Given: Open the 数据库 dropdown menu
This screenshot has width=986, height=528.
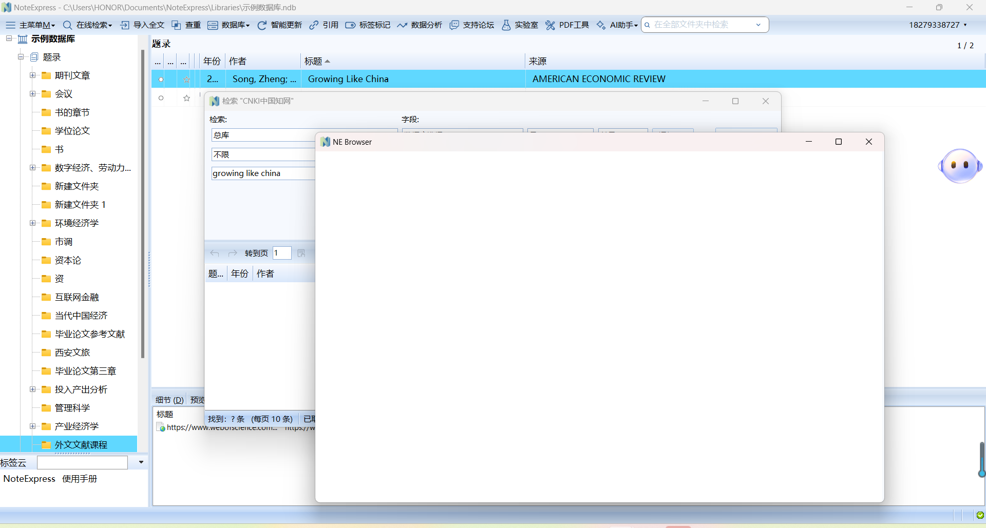Looking at the screenshot, I should click(230, 25).
